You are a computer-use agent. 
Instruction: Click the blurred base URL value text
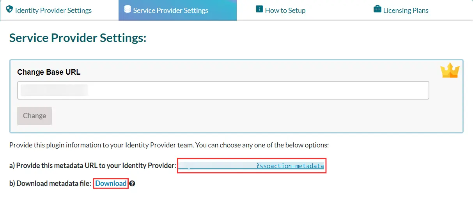(x=54, y=90)
